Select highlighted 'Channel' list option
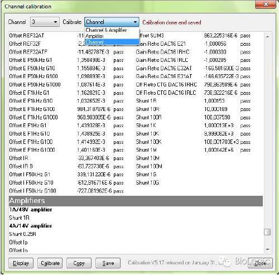The height and width of the screenshot is (275, 279). pos(112,42)
